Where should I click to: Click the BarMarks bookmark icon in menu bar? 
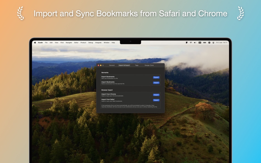tap(187, 43)
